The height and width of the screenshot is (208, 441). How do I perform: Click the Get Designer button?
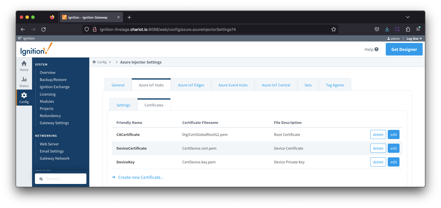(x=404, y=49)
